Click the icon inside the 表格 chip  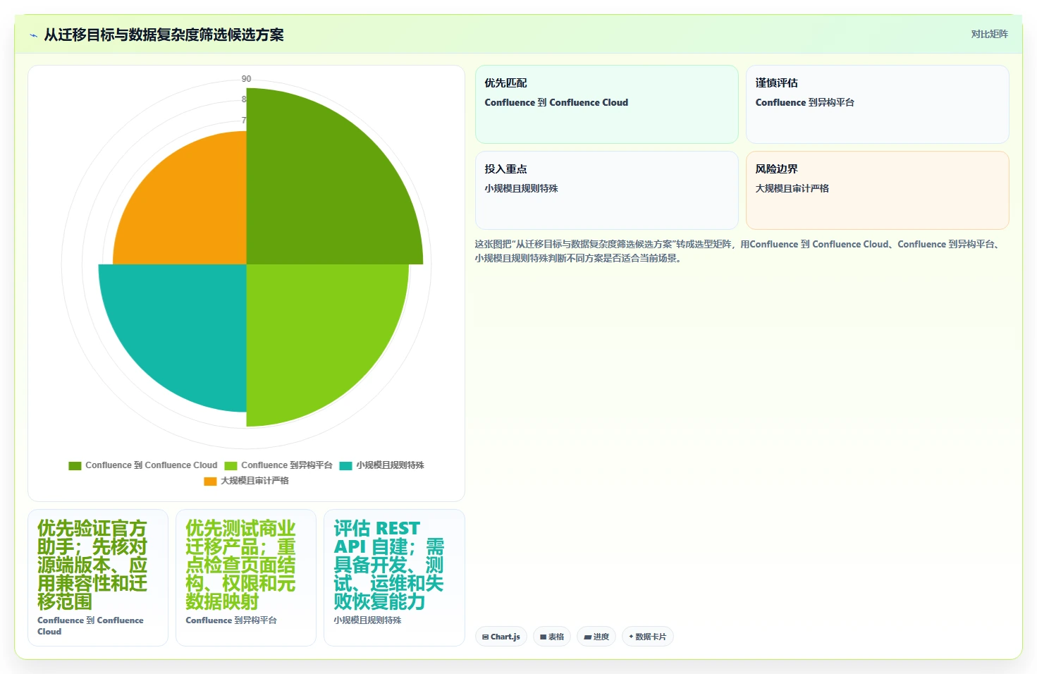tap(543, 637)
